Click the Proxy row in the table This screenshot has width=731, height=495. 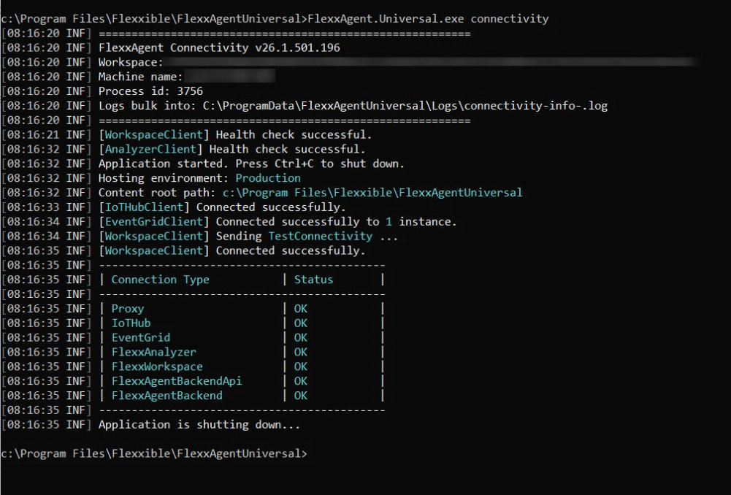click(x=128, y=309)
